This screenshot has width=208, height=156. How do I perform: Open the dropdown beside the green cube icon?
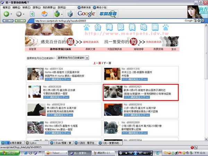[62, 14]
